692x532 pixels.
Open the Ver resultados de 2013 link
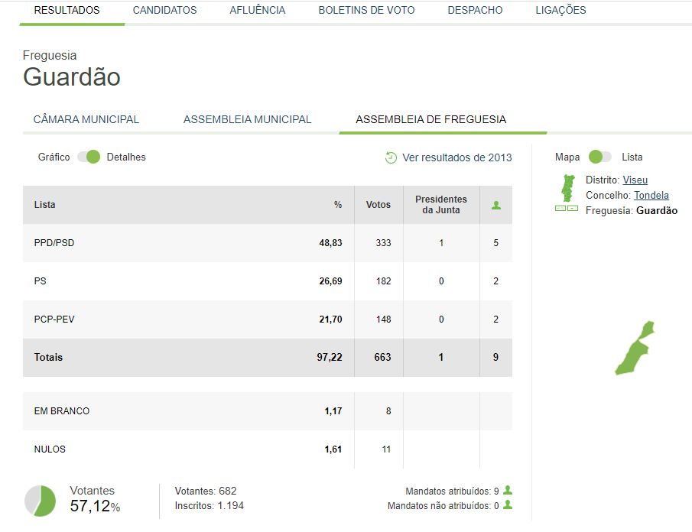click(456, 157)
